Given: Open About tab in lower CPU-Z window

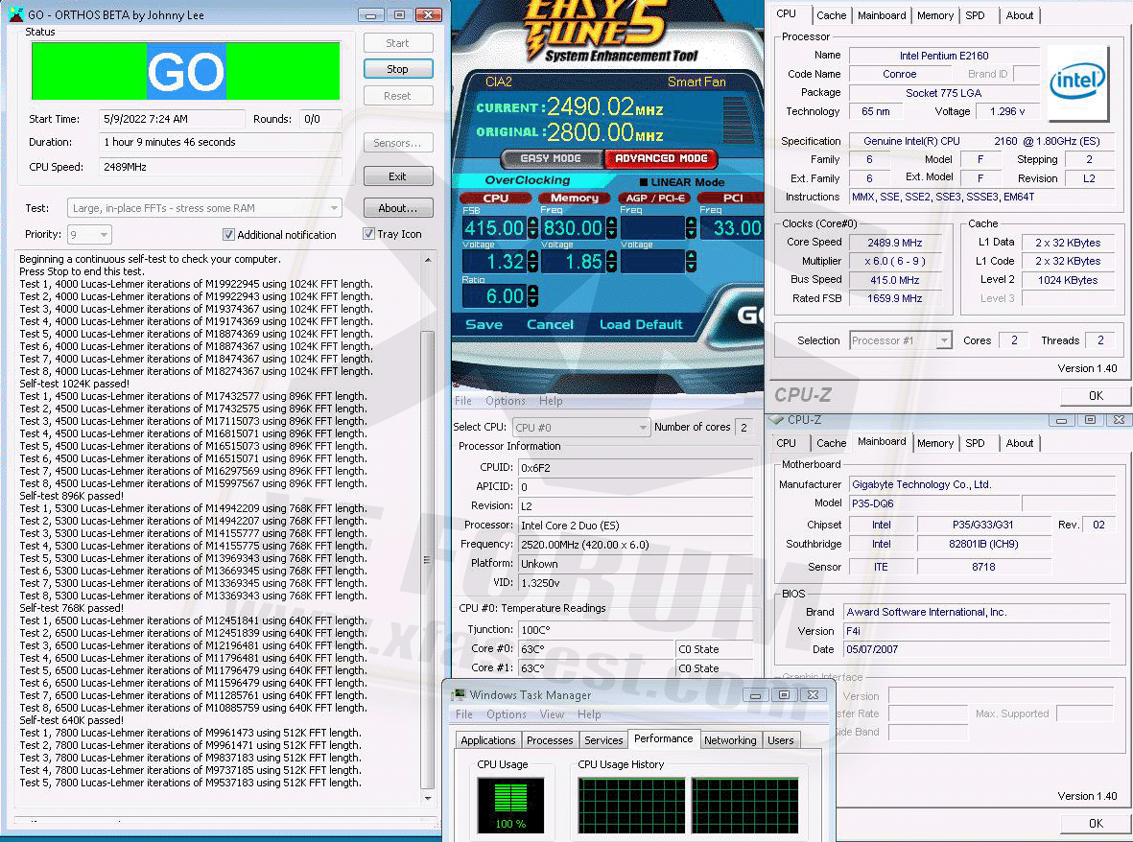Looking at the screenshot, I should coord(1020,443).
